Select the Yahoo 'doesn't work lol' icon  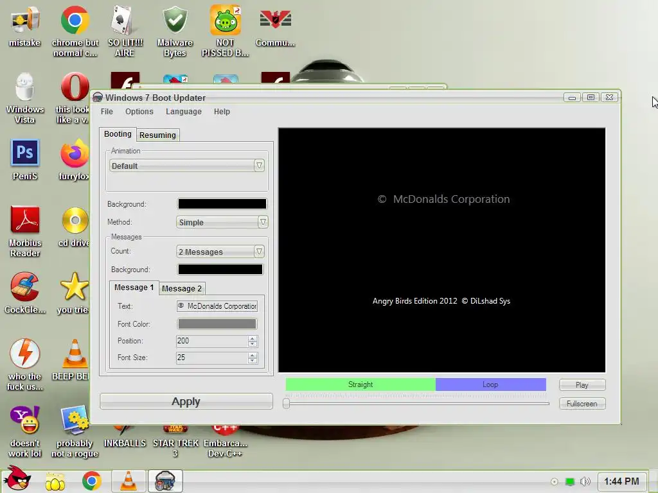(x=25, y=431)
